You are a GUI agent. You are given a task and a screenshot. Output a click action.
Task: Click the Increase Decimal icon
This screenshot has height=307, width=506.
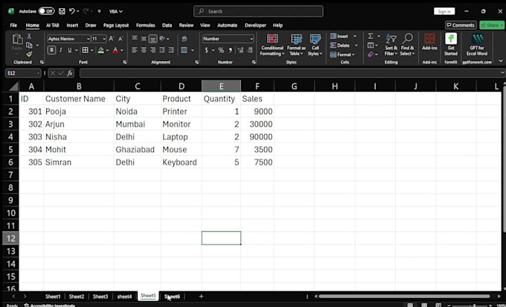[240, 50]
